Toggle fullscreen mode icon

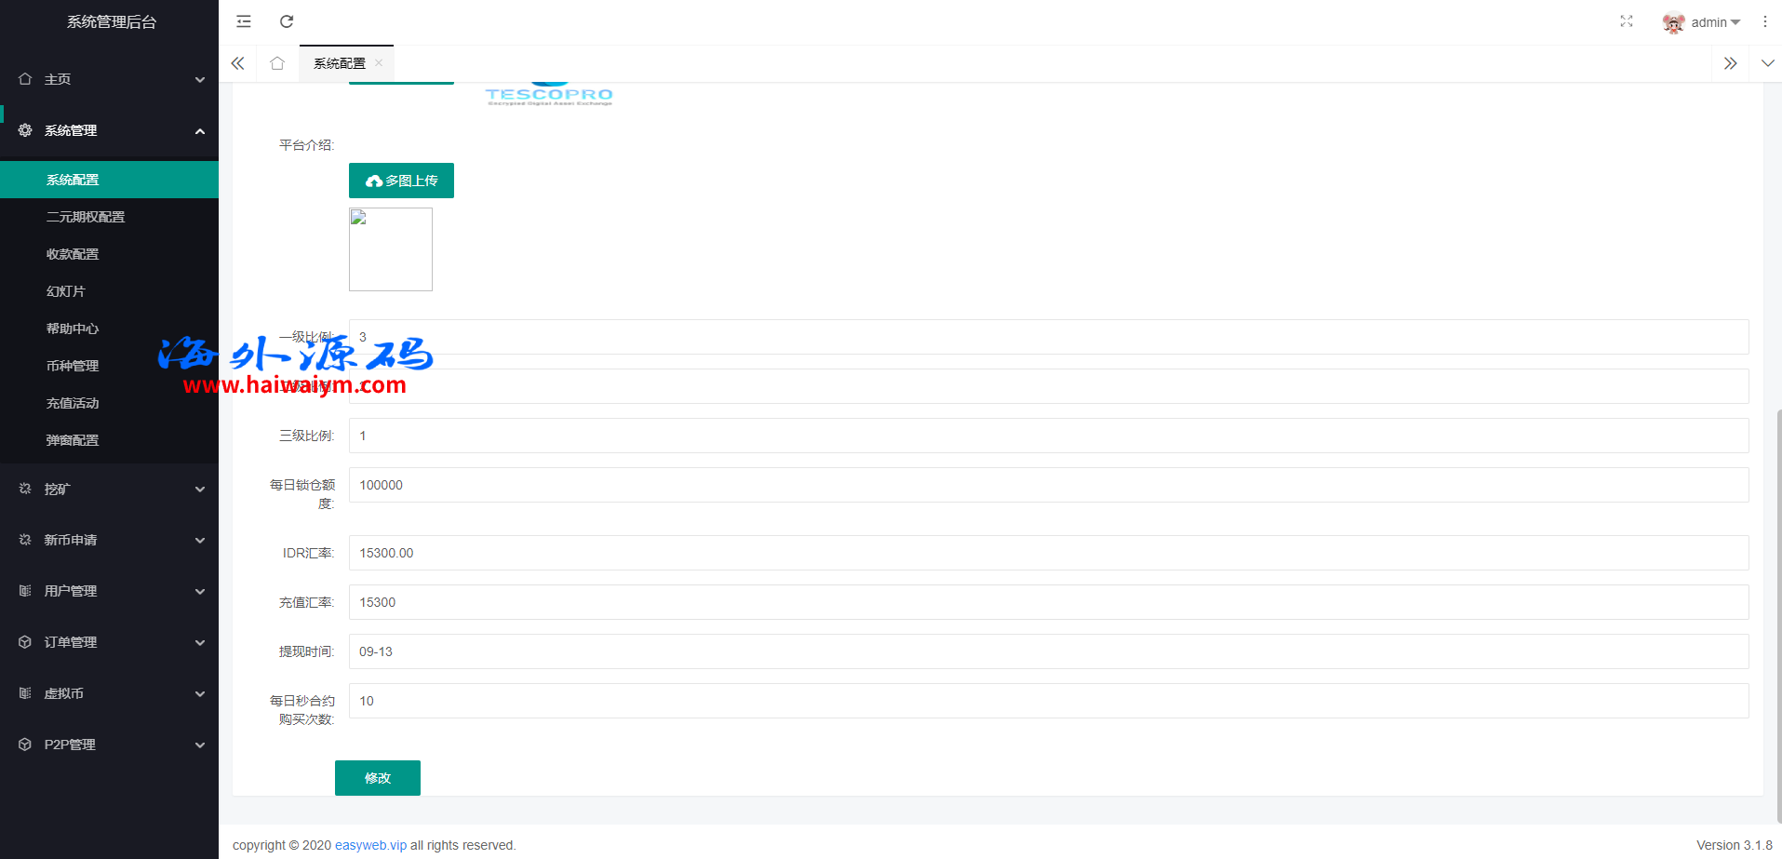(x=1626, y=21)
